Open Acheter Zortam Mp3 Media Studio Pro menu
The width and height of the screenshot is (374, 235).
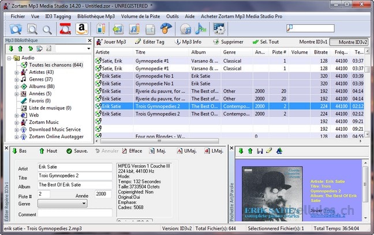tap(241, 17)
